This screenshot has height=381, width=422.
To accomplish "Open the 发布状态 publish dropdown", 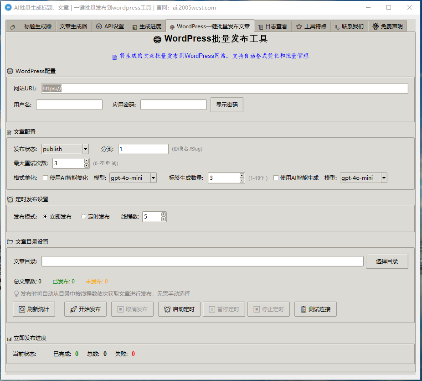I will (85, 149).
